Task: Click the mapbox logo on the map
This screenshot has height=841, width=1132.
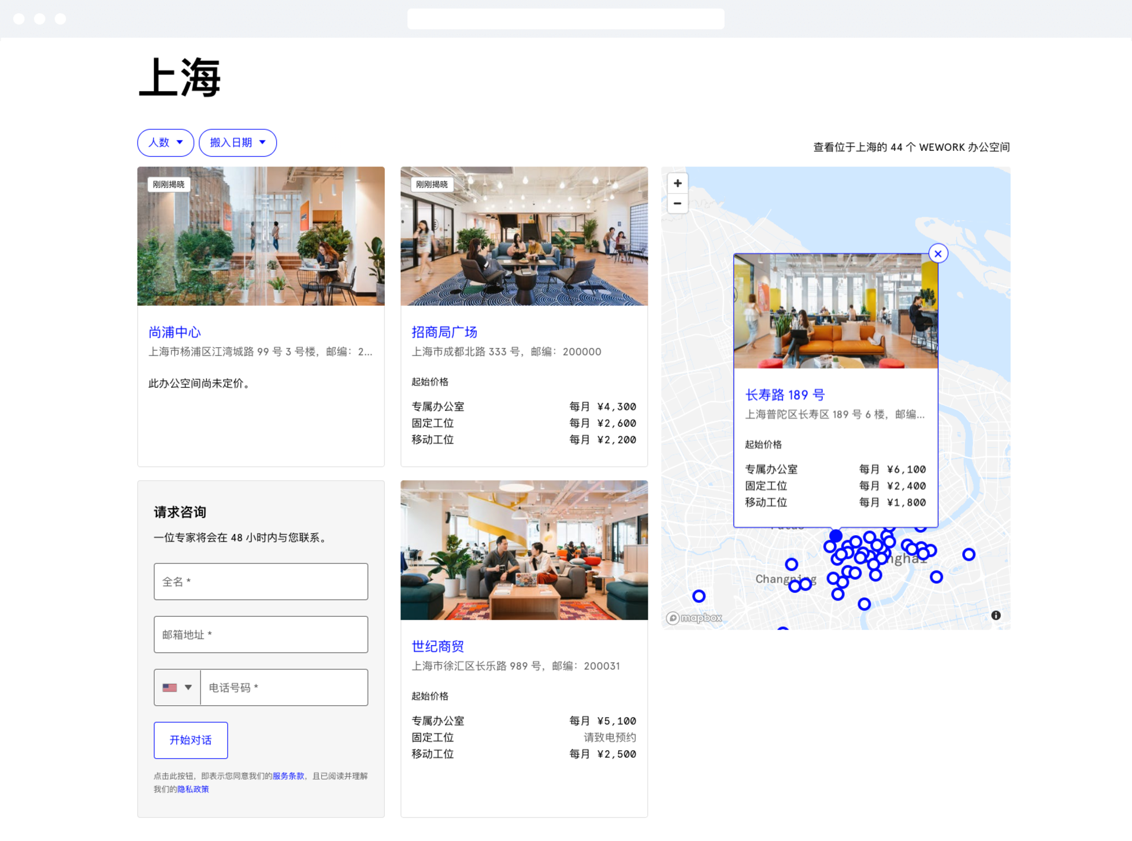Action: 694,618
